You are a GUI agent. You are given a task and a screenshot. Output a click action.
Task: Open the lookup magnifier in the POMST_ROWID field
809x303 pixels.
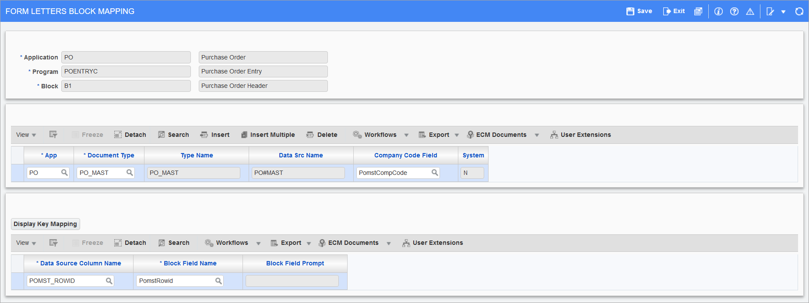coord(109,281)
